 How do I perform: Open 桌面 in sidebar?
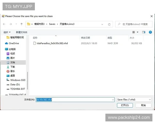tap(11, 76)
